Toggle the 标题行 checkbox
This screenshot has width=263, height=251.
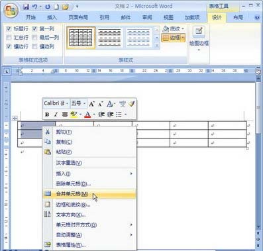point(9,28)
